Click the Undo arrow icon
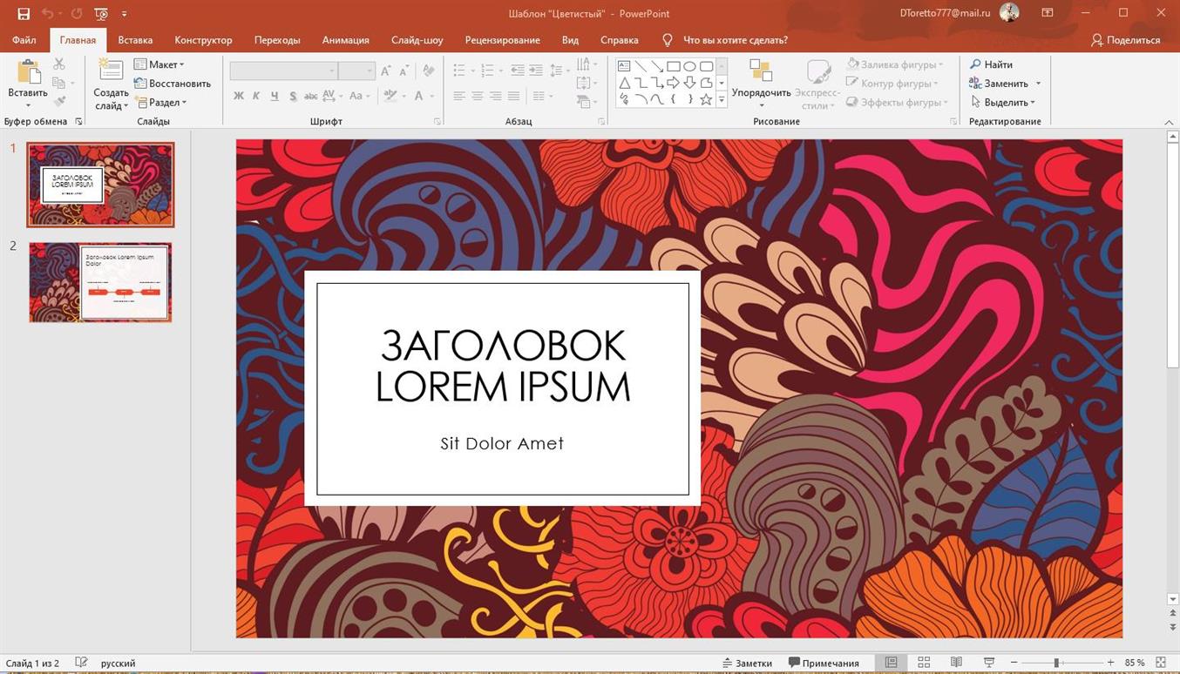The width and height of the screenshot is (1180, 674). 47,13
